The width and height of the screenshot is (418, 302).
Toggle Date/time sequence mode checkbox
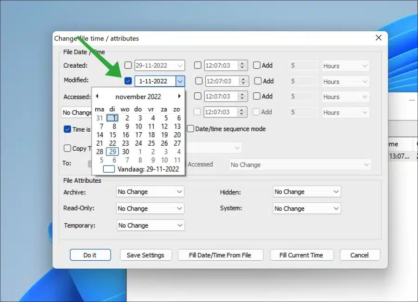(190, 129)
